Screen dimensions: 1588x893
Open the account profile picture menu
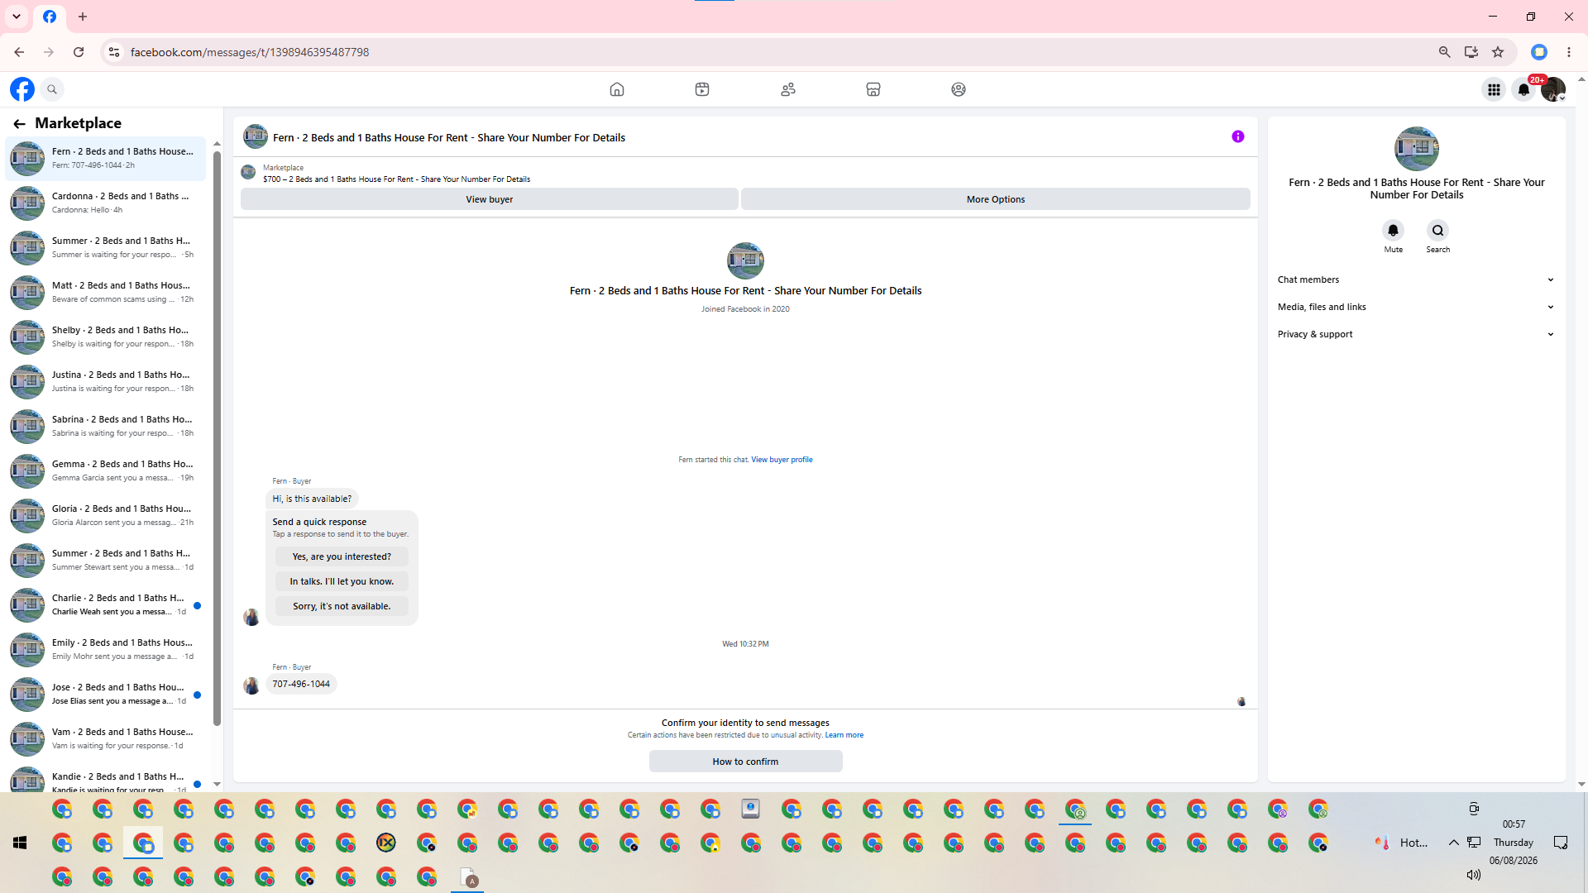click(x=1553, y=89)
